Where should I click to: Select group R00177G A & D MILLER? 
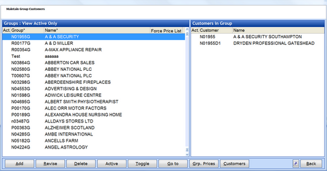coord(93,43)
